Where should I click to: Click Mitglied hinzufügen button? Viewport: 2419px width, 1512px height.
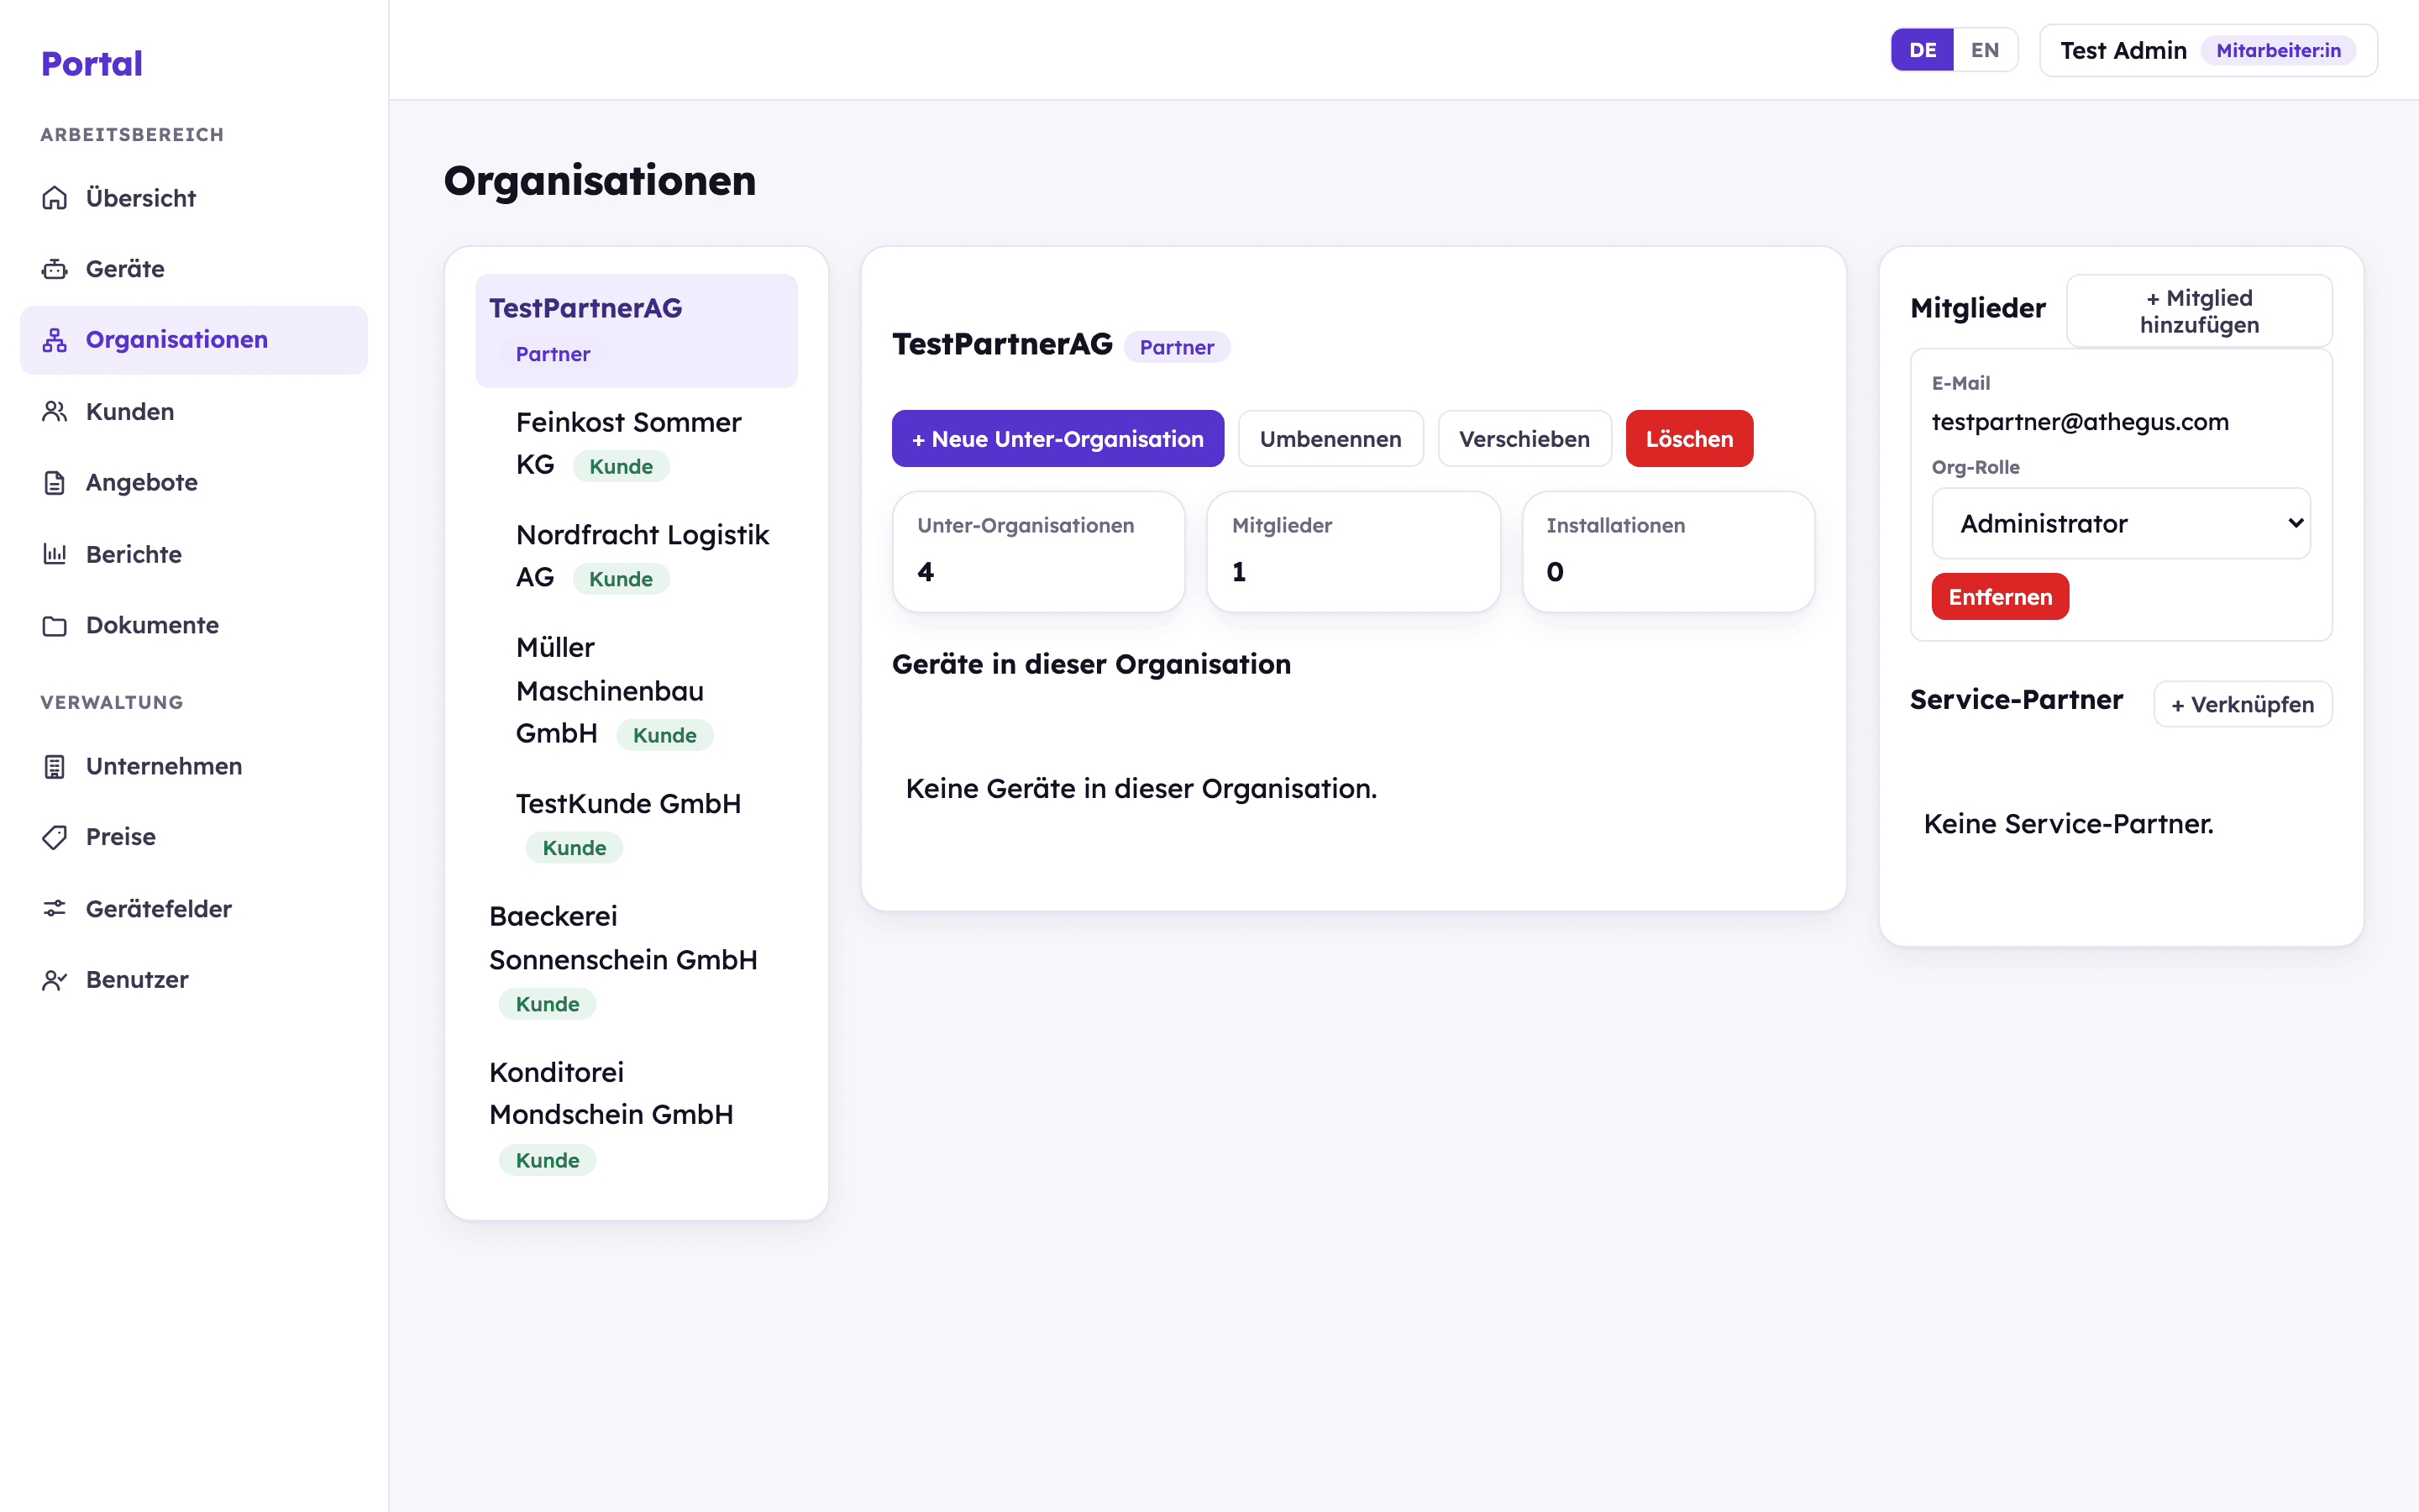(2199, 311)
